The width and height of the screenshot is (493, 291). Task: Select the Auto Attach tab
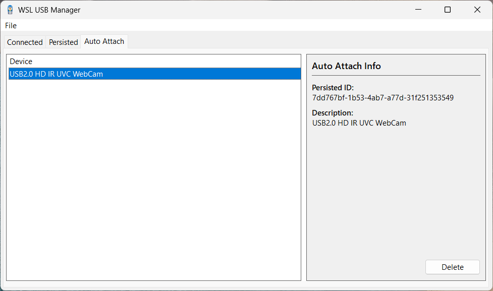[x=104, y=41]
